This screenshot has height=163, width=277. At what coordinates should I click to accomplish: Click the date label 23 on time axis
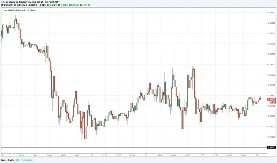(3, 155)
